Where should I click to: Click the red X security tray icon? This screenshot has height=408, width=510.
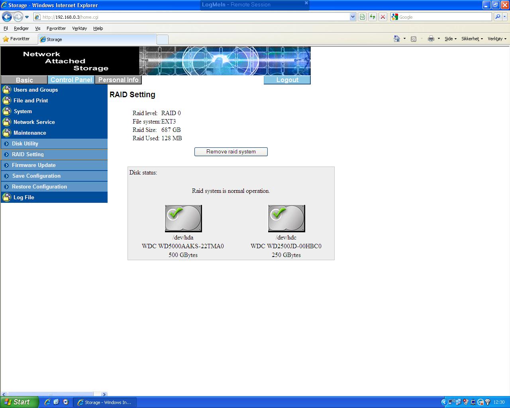(x=465, y=402)
